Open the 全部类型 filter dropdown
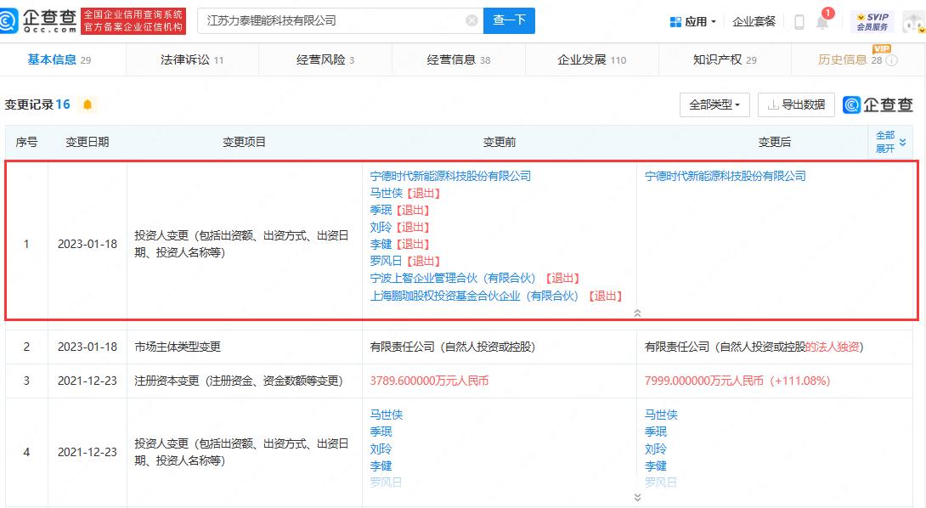 pos(714,105)
